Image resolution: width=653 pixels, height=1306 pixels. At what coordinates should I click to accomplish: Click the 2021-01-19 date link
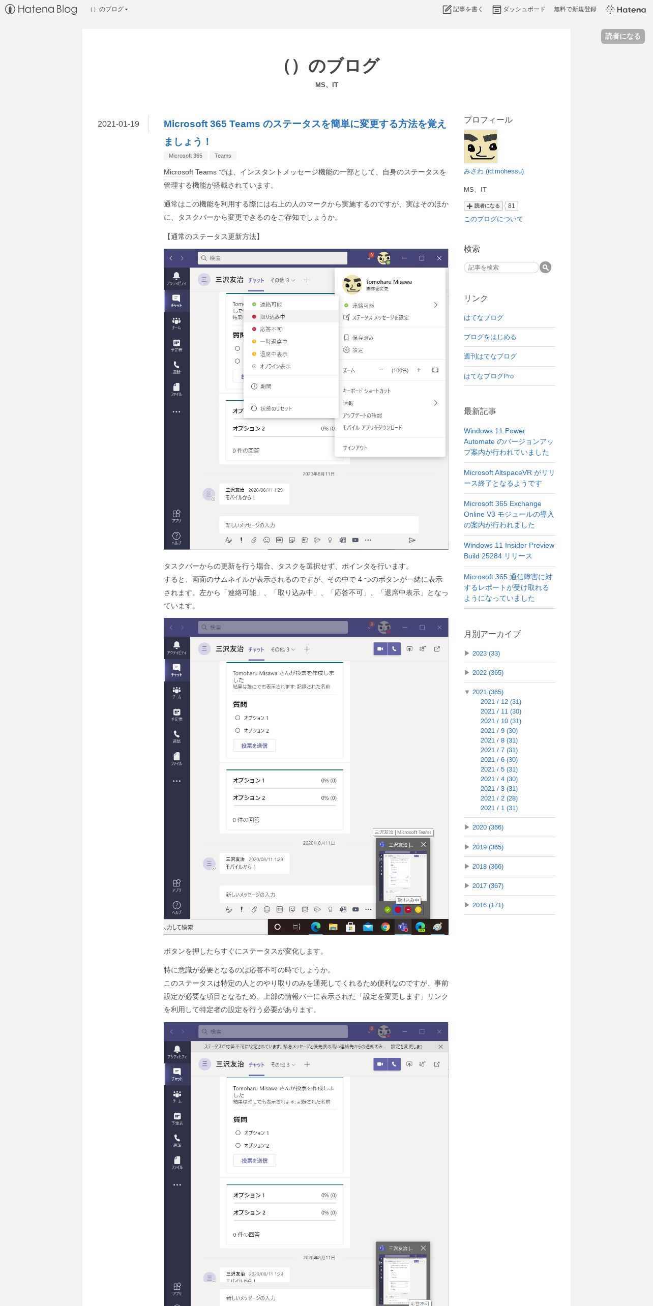pyautogui.click(x=118, y=124)
